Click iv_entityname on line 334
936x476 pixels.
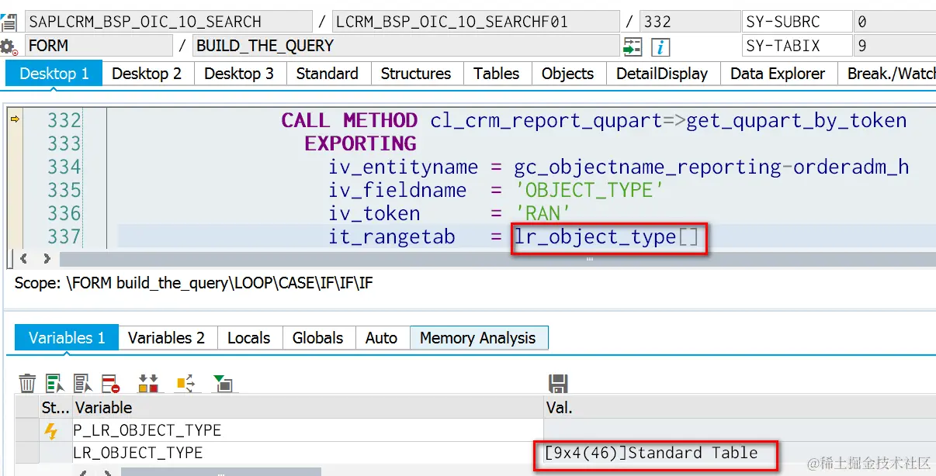(x=403, y=167)
